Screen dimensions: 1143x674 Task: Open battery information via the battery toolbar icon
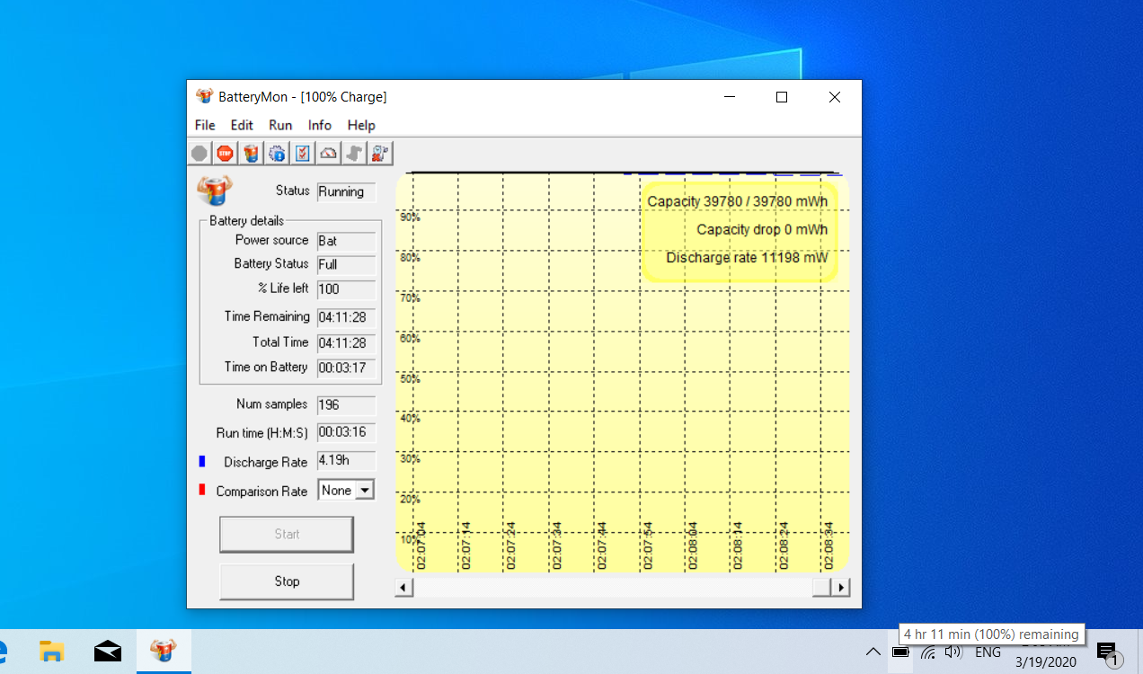coord(251,154)
